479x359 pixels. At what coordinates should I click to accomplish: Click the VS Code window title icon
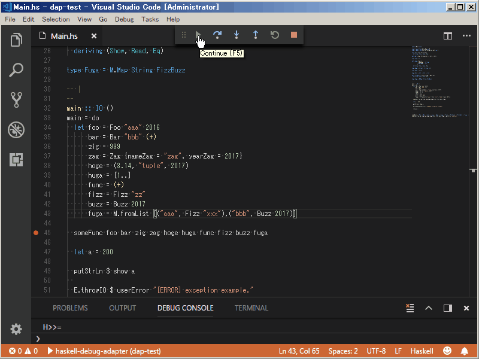[x=7, y=7]
